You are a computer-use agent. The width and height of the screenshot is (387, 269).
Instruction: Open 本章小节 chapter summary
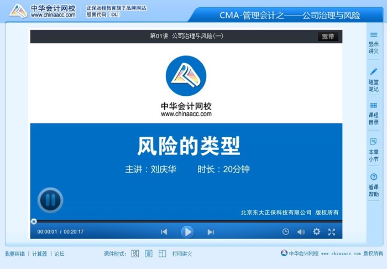[x=373, y=149]
